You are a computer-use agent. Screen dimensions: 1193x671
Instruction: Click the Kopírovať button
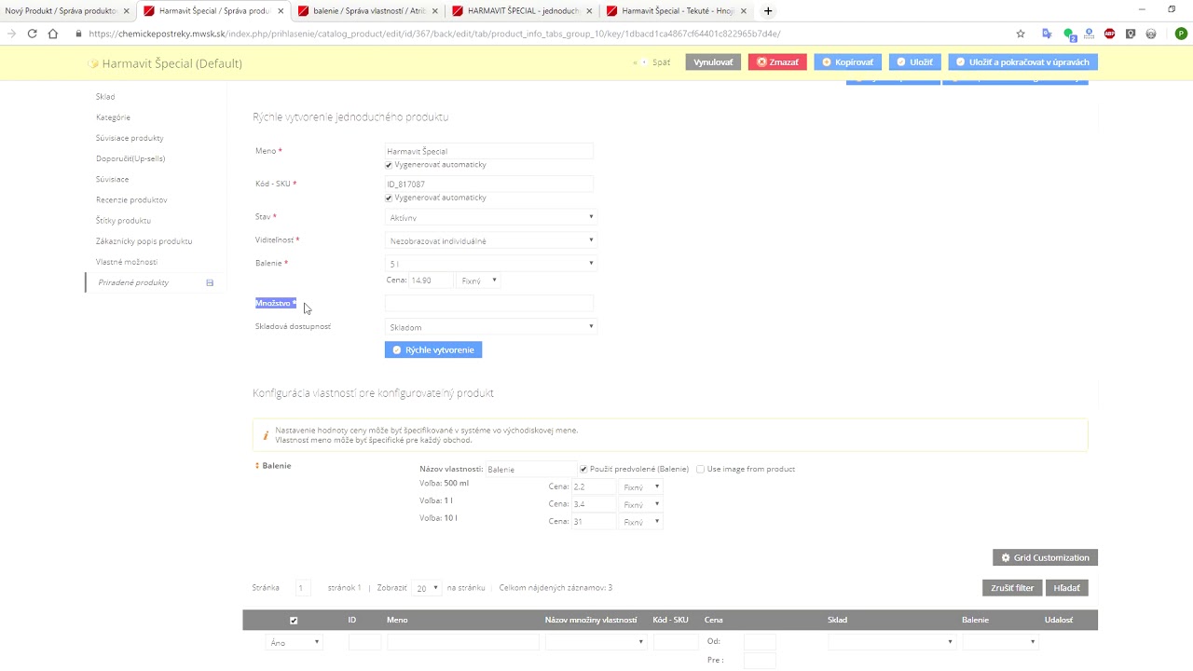(848, 62)
